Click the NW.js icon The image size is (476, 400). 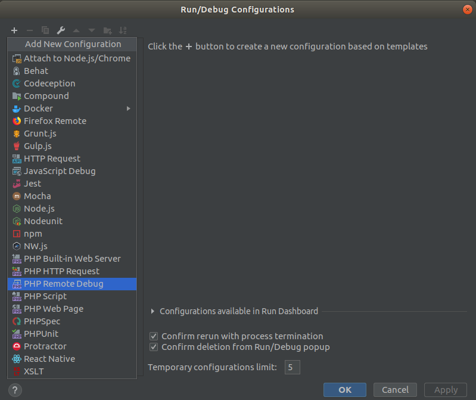(x=17, y=246)
